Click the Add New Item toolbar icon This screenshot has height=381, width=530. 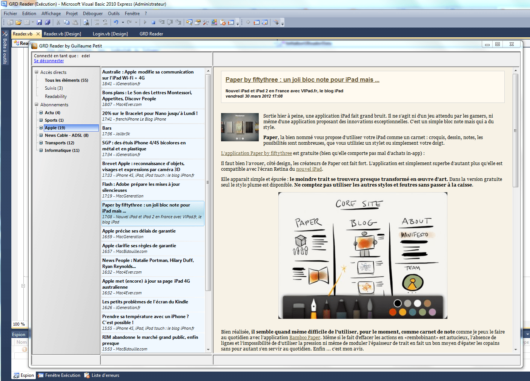(x=27, y=23)
